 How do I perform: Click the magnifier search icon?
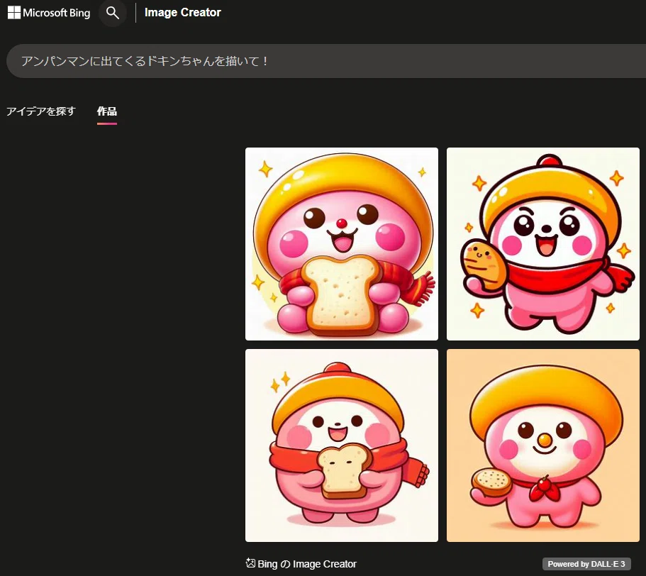tap(113, 13)
